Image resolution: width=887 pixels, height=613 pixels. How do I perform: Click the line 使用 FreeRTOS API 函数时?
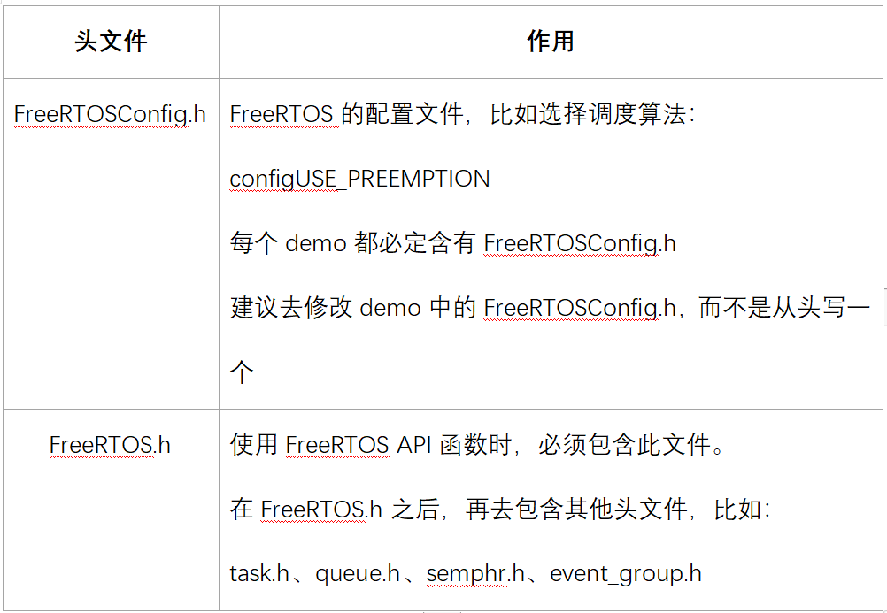tap(477, 445)
